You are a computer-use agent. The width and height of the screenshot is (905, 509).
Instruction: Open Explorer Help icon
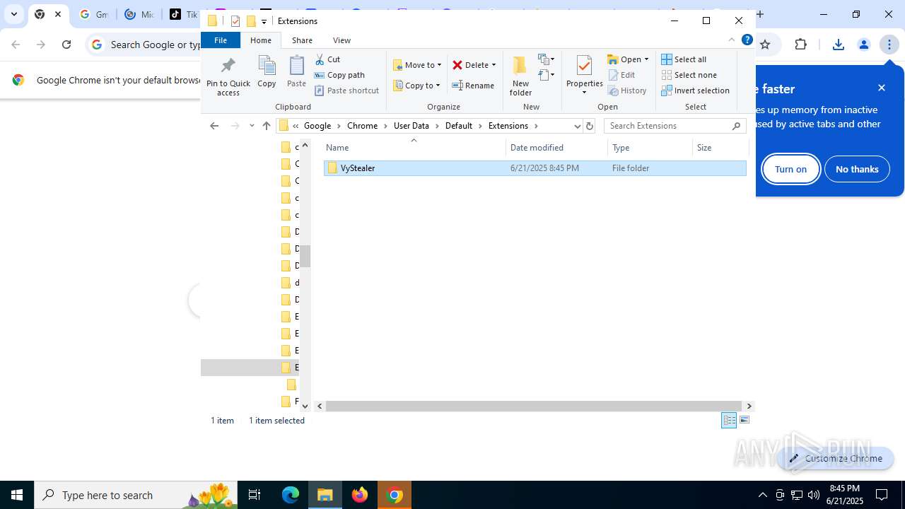[747, 40]
